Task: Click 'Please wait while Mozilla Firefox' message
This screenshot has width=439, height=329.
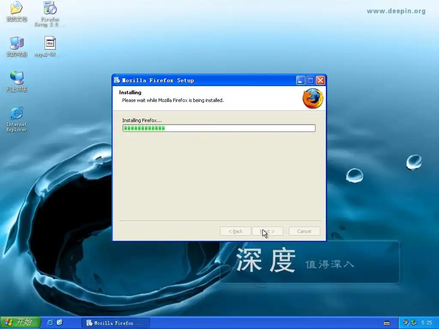Action: coord(173,100)
